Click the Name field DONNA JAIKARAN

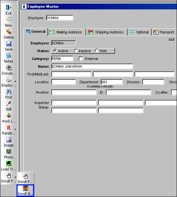tap(92, 66)
